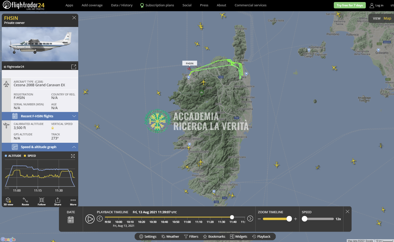394x242 pixels.
Task: Toggle the Altitude series in graph legend
Action: tap(13, 156)
